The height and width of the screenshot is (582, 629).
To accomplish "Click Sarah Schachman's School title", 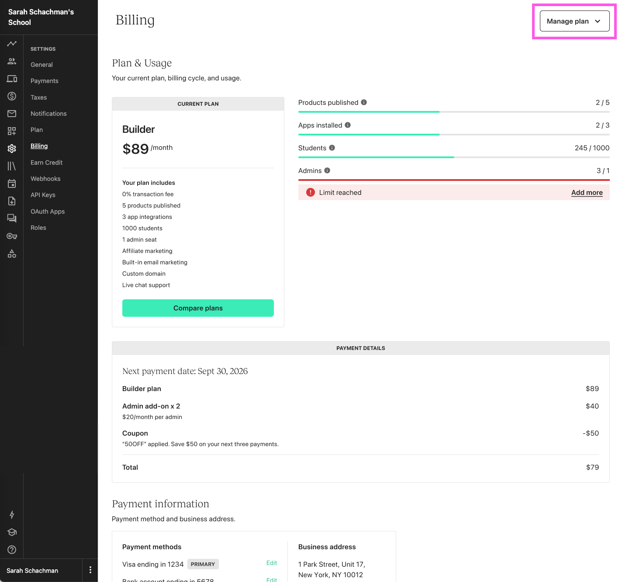I will [x=41, y=17].
